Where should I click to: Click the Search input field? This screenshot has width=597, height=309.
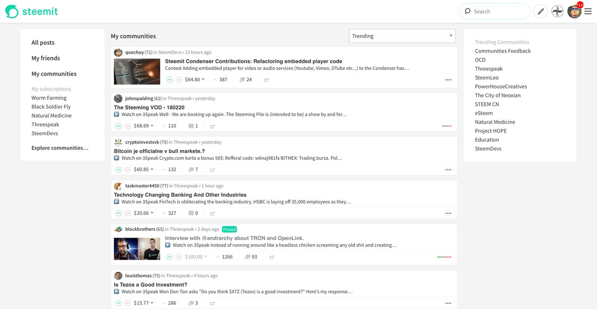[495, 11]
